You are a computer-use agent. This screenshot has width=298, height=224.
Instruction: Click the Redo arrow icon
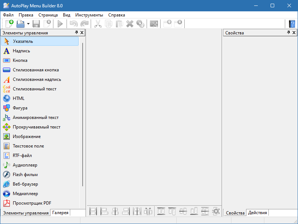[x=84, y=24]
